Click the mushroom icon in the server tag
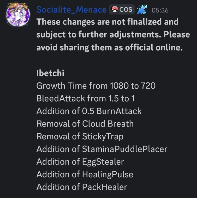197x198 pixels. [115, 10]
